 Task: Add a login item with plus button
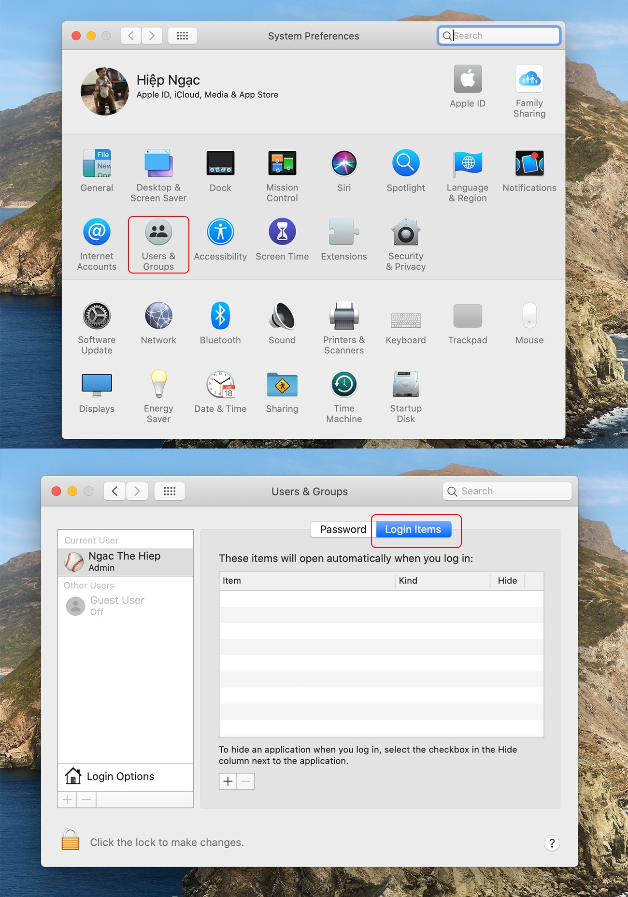tap(228, 781)
